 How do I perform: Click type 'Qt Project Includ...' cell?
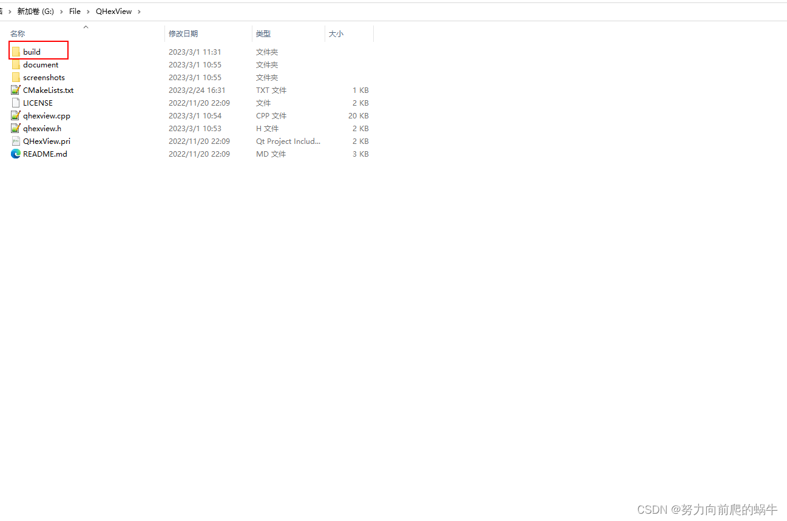288,141
